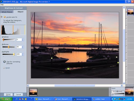This screenshot has width=134, height=101.
Task: Decrease the Highlights value with the down arrow
Action: click(x=23, y=55)
